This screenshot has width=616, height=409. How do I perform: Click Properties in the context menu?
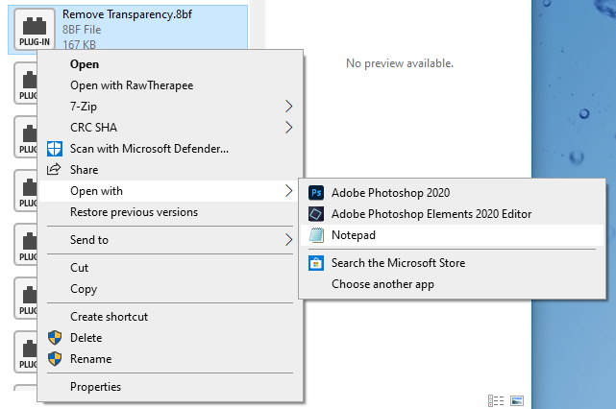(x=170, y=387)
